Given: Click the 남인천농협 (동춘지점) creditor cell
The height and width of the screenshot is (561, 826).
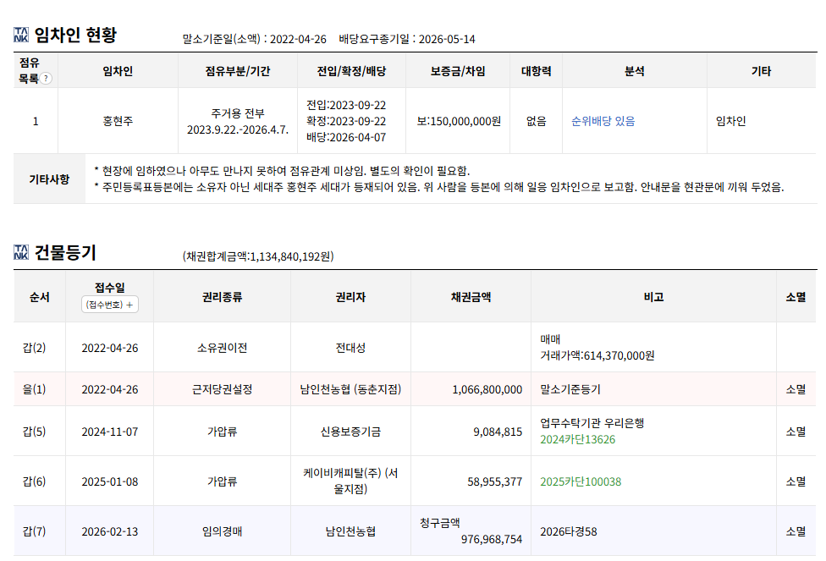Looking at the screenshot, I should coord(350,389).
